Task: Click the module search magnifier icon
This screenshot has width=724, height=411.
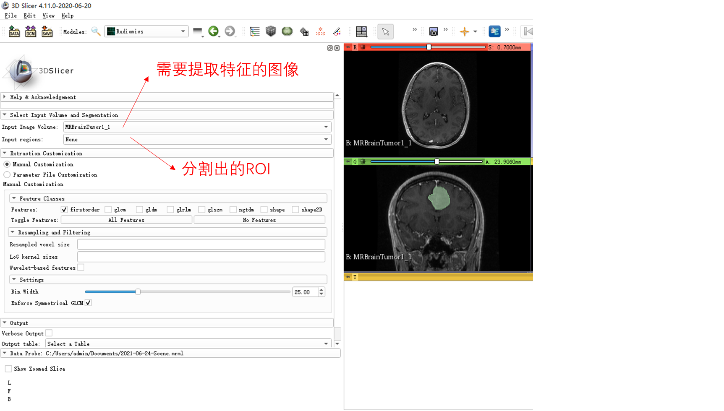Action: point(96,31)
